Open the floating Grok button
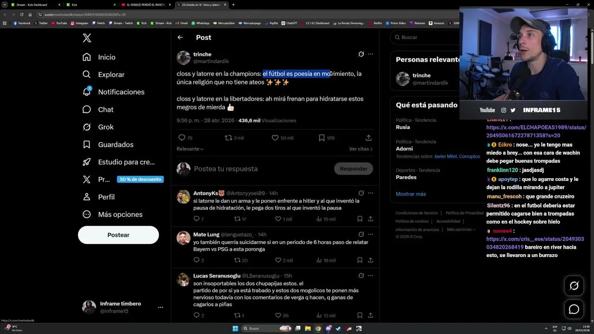 (574, 286)
